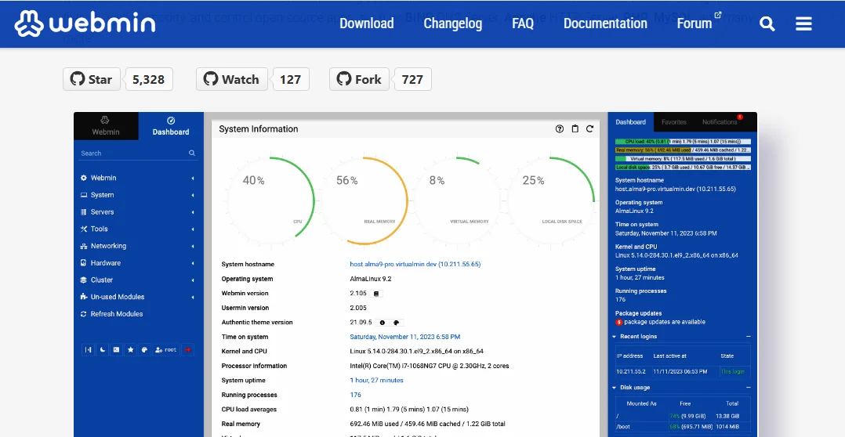Collapse Recent logins using its triangle
The image size is (845, 437).
pyautogui.click(x=615, y=336)
